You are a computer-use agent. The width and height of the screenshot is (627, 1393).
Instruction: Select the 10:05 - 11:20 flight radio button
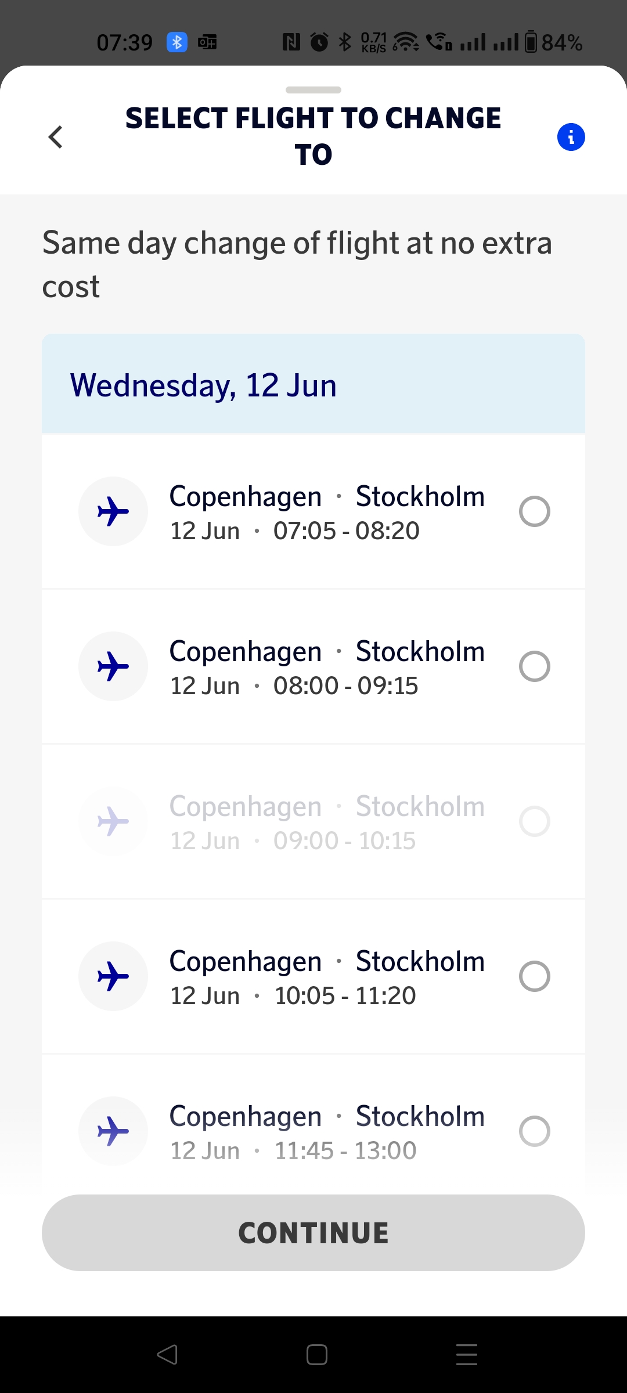534,976
